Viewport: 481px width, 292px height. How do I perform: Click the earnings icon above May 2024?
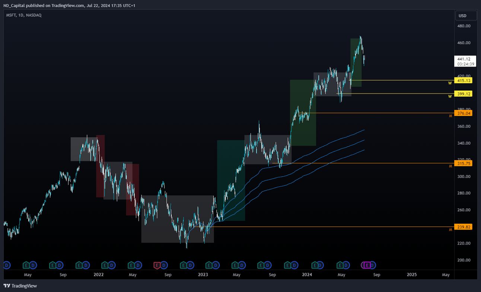(340, 265)
